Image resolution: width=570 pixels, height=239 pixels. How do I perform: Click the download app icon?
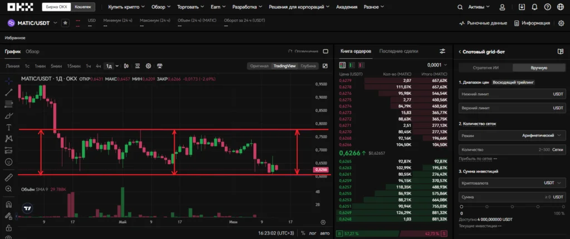click(x=522, y=7)
